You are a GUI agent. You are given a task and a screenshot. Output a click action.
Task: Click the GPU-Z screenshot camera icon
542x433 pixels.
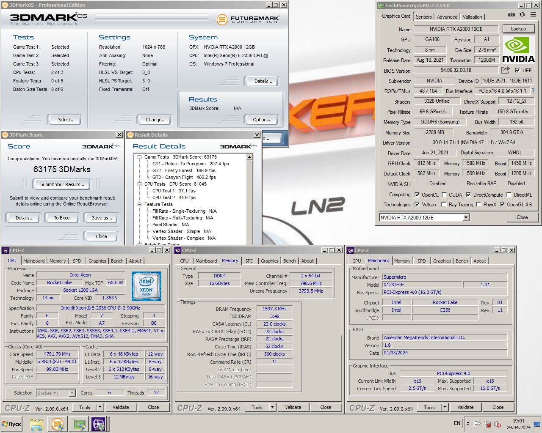pos(512,15)
